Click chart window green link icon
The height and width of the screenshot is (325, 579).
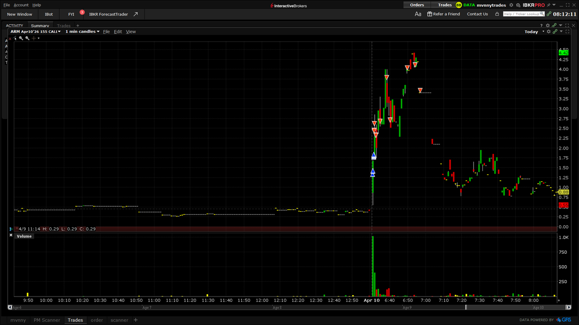click(x=555, y=32)
